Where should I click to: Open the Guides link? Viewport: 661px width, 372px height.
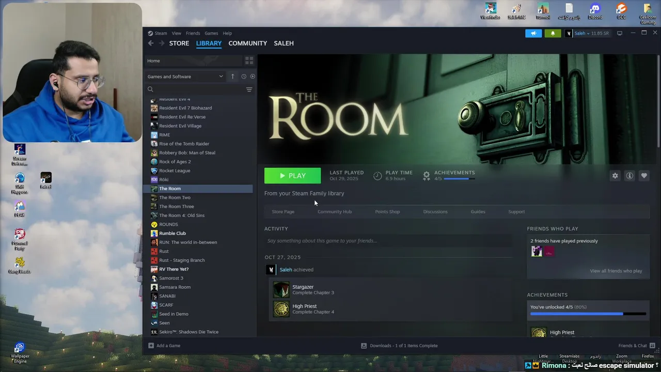click(478, 211)
